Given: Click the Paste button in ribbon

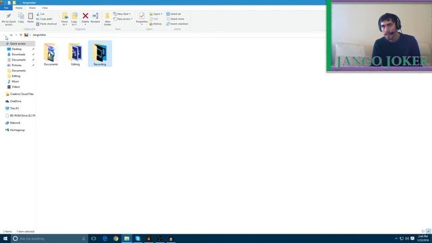Looking at the screenshot, I should 30,18.
